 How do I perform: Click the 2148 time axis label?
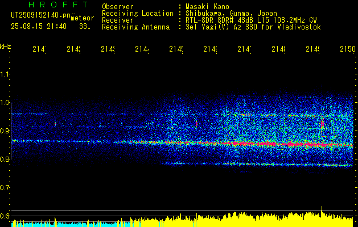[278, 49]
